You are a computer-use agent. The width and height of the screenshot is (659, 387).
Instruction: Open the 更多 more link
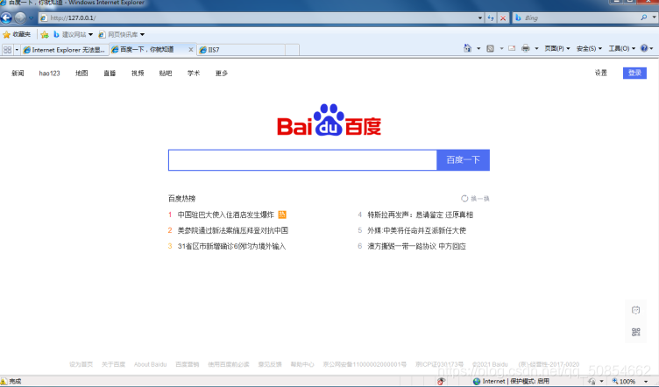coord(222,73)
